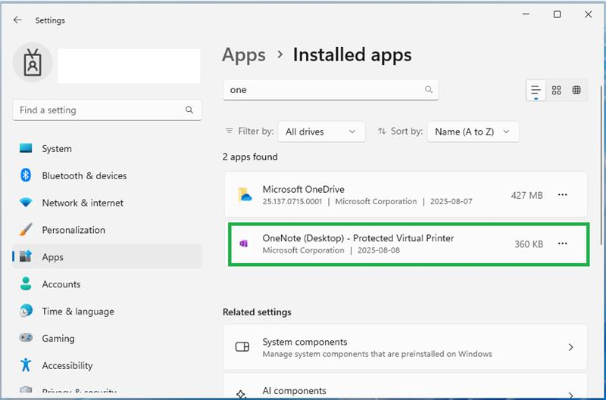Switch to grid view layout icon
606x400 pixels.
pos(556,90)
